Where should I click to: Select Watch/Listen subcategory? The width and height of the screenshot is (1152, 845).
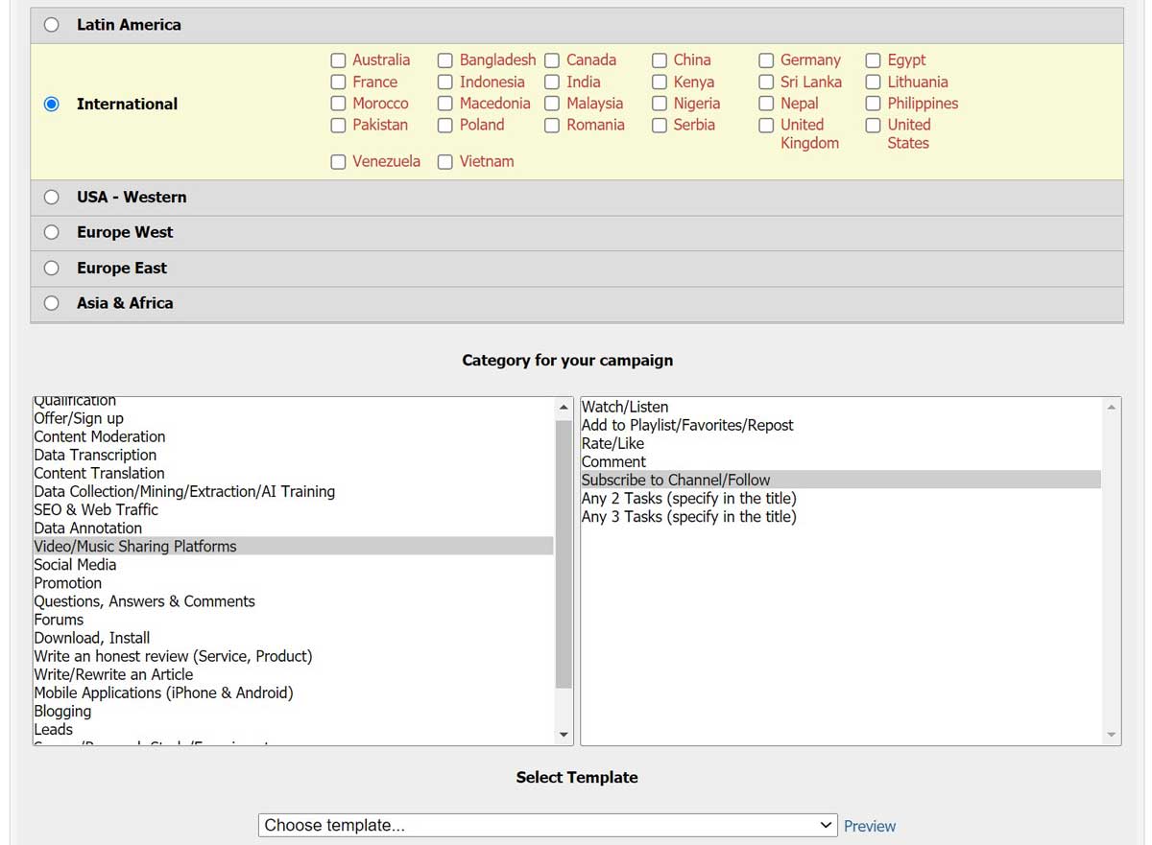(625, 408)
